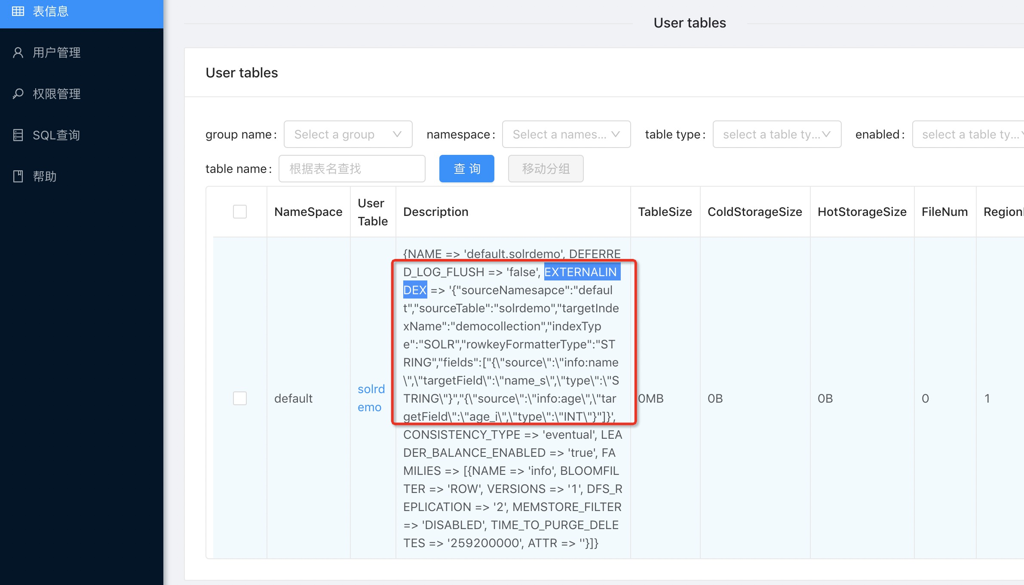Click the 根据表名查找 table name input field
This screenshot has height=585, width=1024.
coord(352,168)
